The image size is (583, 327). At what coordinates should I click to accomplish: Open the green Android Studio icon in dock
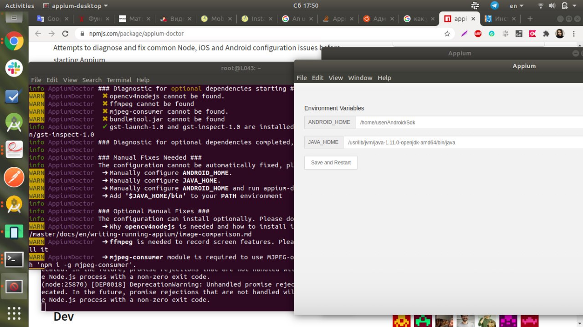(x=14, y=123)
